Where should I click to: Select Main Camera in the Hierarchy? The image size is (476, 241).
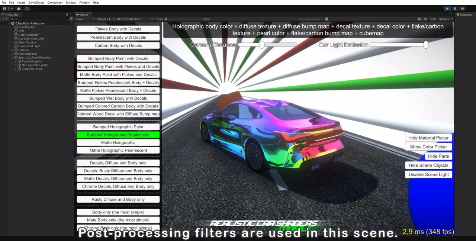tap(27, 42)
